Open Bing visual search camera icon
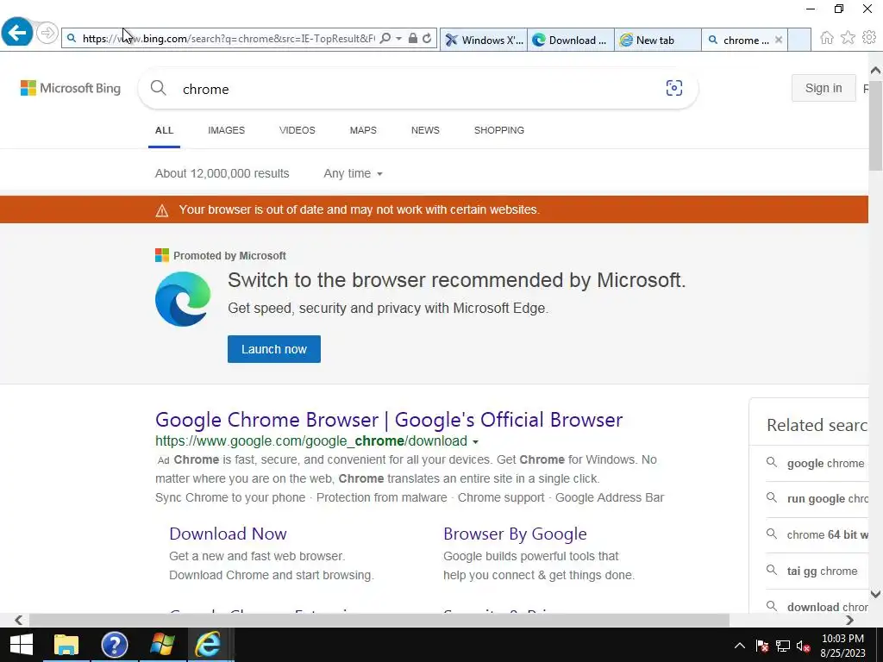 click(674, 88)
